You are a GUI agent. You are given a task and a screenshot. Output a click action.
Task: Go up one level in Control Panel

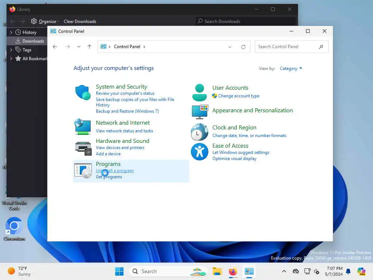(90, 47)
